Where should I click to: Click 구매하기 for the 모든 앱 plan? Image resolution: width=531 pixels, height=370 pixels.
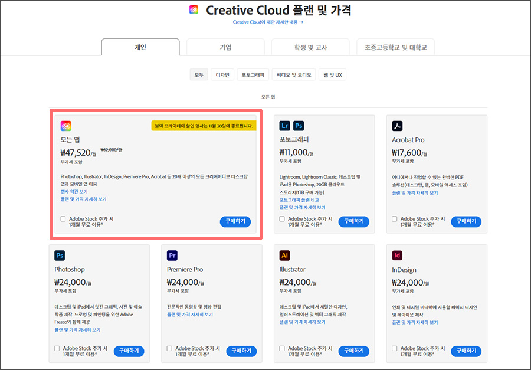[x=235, y=221]
